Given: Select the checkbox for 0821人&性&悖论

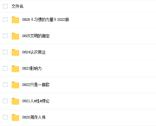Looking at the screenshot, I should 5,101.
